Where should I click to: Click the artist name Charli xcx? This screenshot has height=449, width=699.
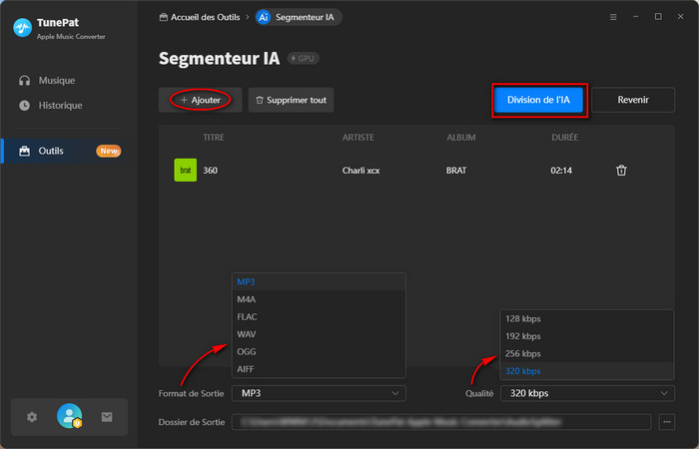[361, 171]
